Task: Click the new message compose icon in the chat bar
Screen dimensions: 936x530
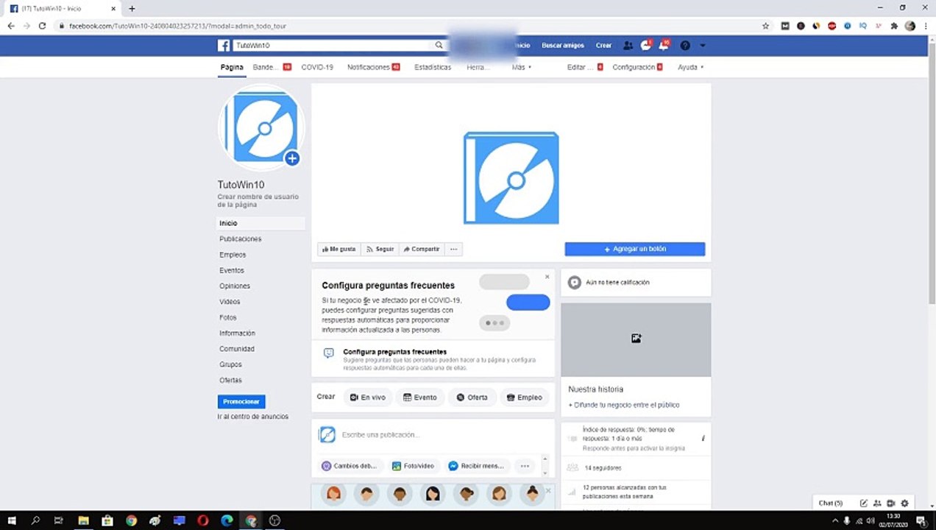Action: pyautogui.click(x=864, y=504)
